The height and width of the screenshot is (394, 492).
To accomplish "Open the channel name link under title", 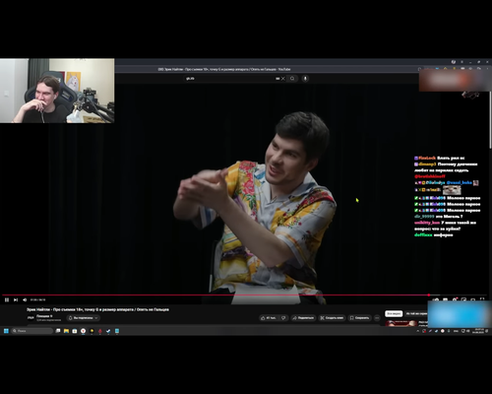I will [x=43, y=316].
